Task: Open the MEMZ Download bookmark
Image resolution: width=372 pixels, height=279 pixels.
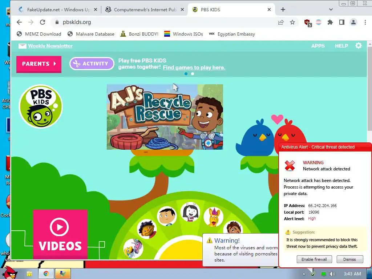Action: [39, 34]
